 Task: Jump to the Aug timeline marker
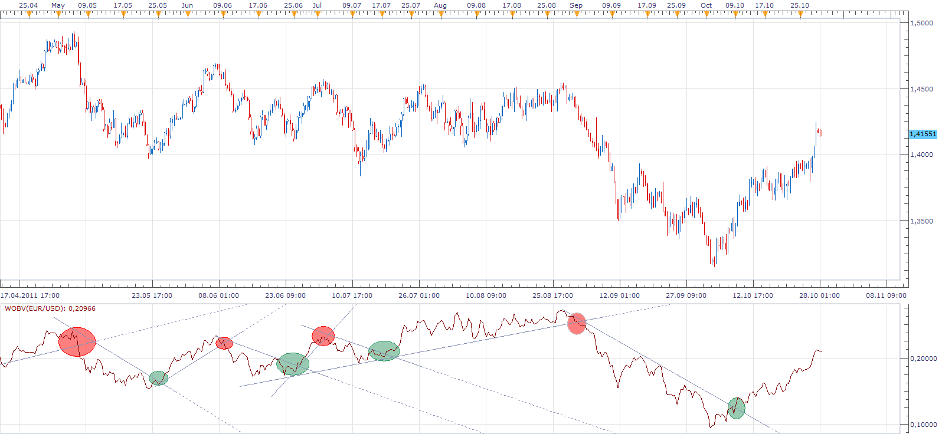440,15
